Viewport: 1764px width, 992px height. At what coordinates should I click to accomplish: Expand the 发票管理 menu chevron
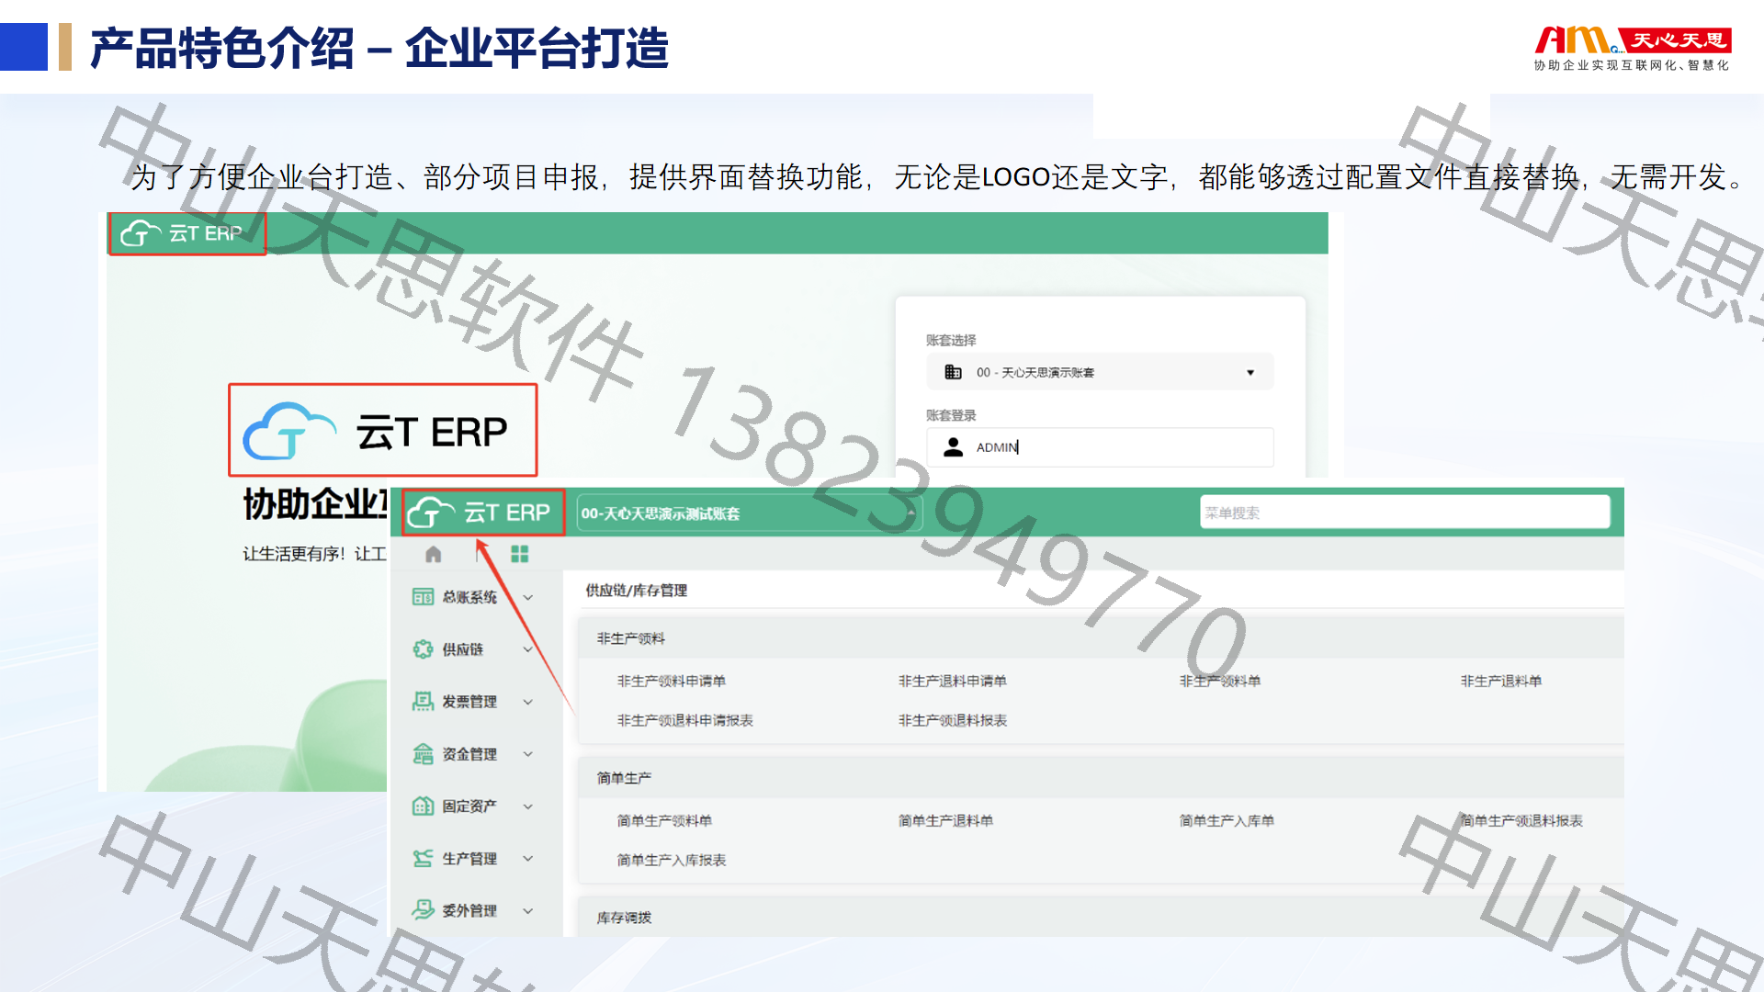(x=528, y=702)
